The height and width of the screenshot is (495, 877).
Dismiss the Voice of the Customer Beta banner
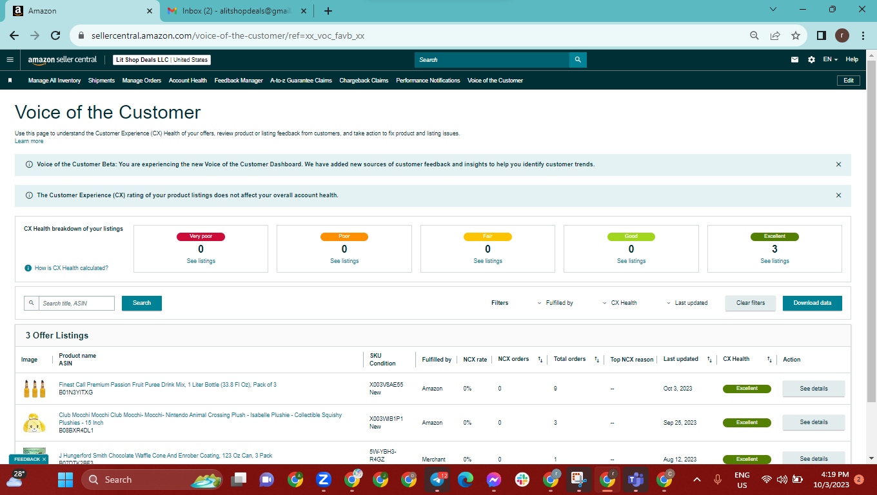(x=838, y=164)
